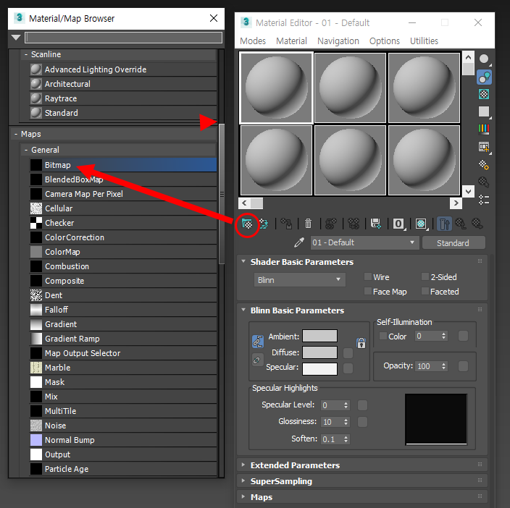Pick material from object with eyedropper
Image resolution: width=510 pixels, height=508 pixels.
(299, 242)
